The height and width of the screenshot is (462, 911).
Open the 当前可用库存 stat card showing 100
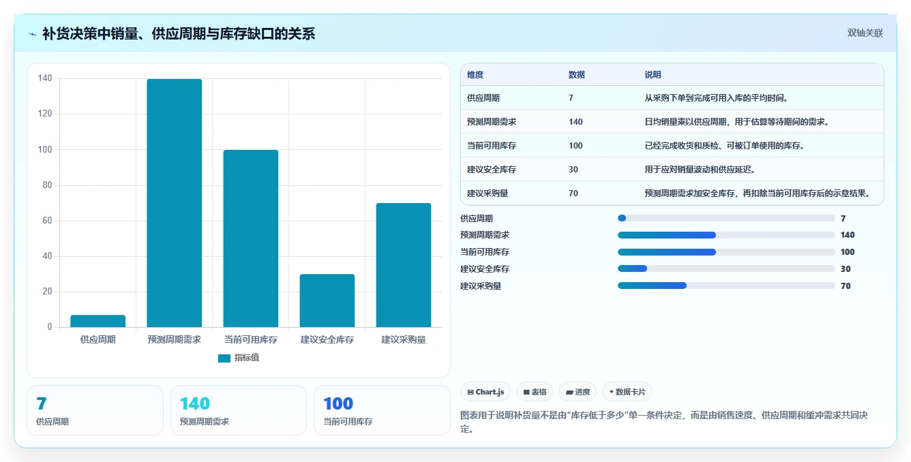click(382, 410)
